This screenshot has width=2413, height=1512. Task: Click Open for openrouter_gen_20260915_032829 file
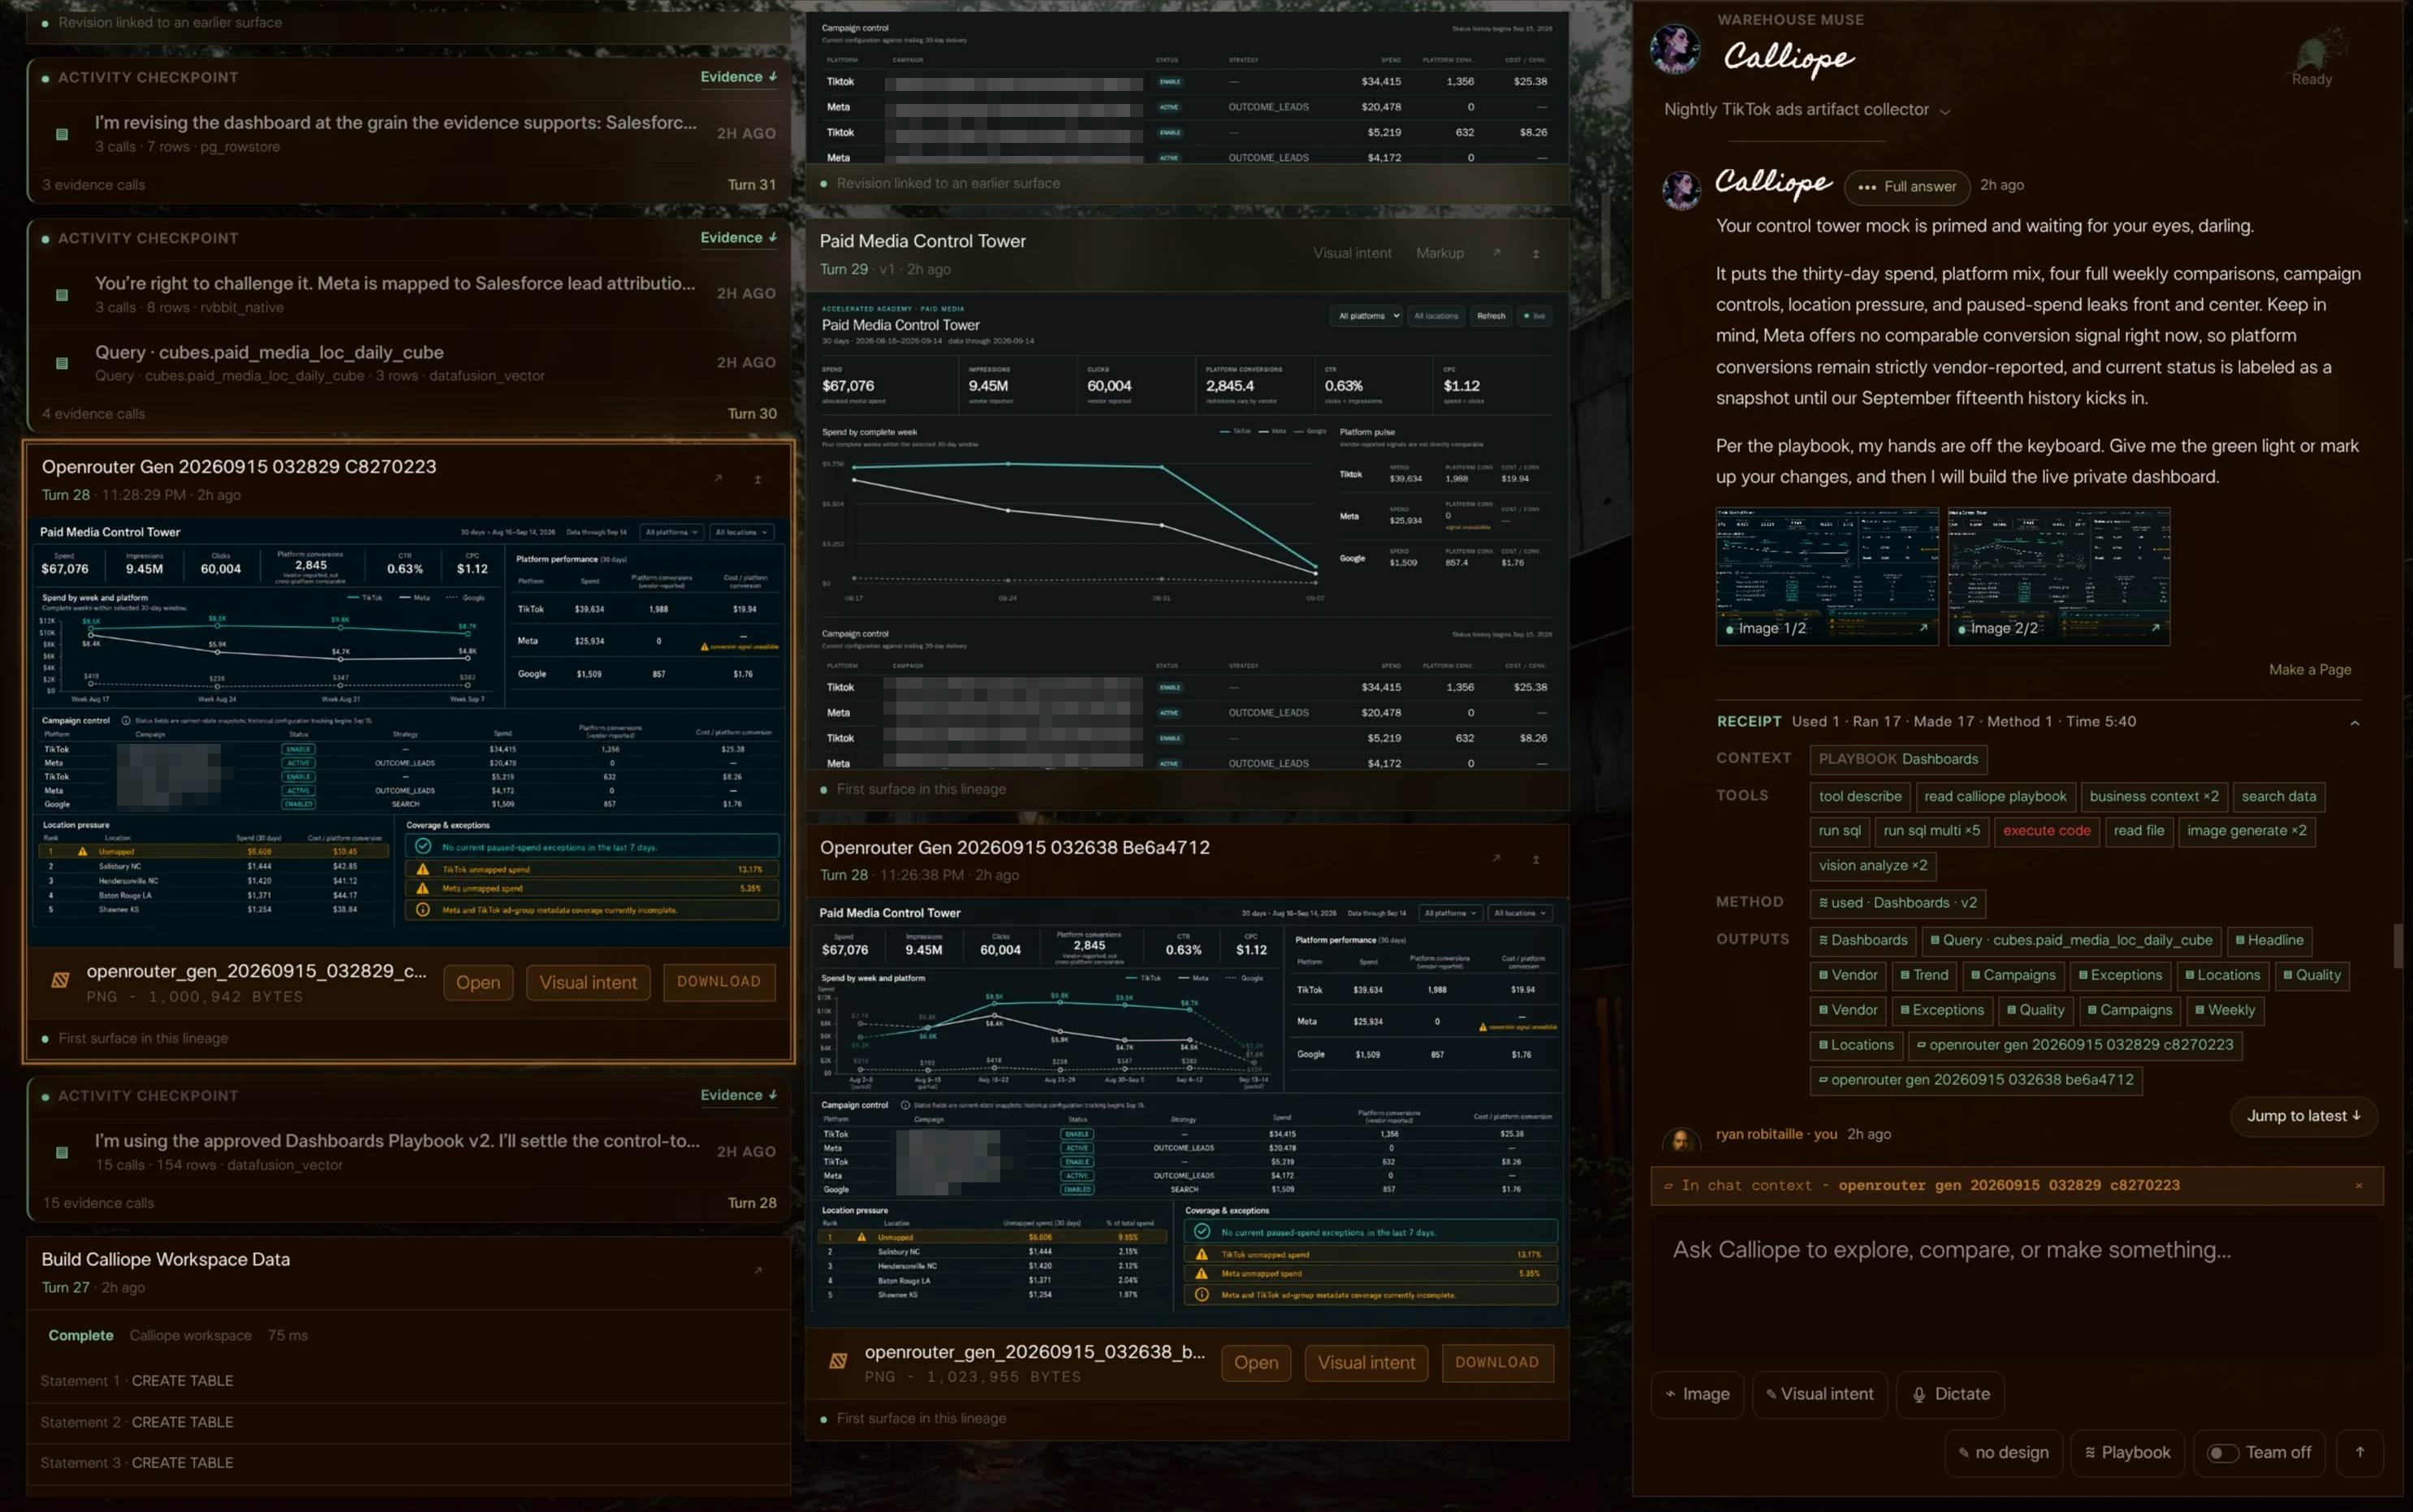(x=477, y=983)
